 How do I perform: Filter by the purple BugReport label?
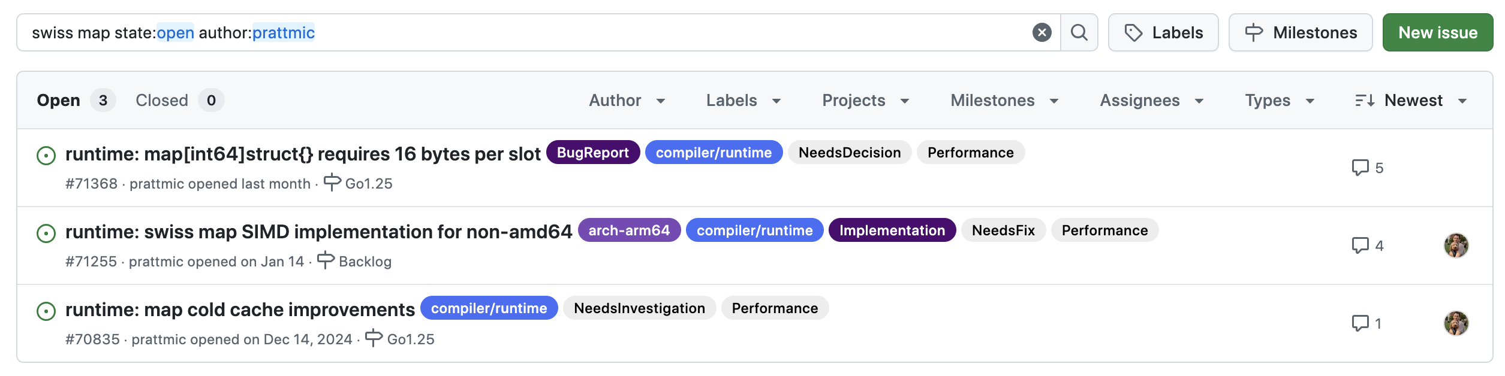[593, 152]
